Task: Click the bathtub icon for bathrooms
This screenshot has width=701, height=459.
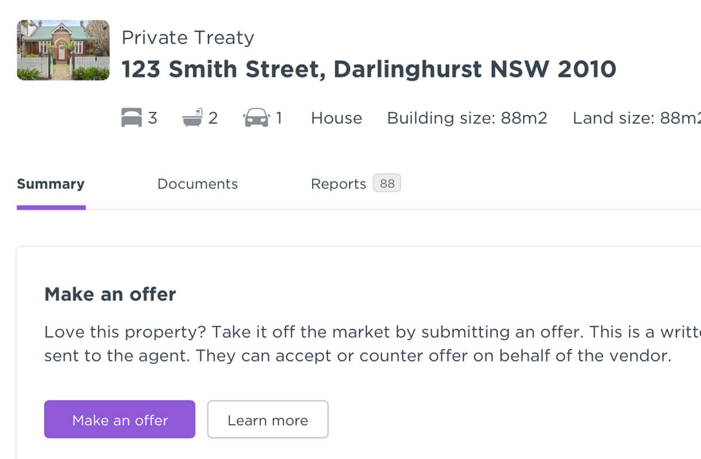Action: click(x=192, y=118)
